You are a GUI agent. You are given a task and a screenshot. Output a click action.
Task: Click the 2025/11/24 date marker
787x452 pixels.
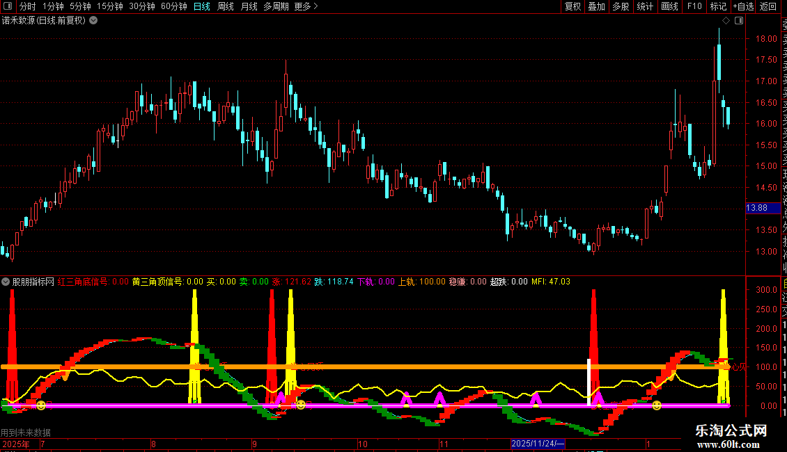(x=538, y=444)
